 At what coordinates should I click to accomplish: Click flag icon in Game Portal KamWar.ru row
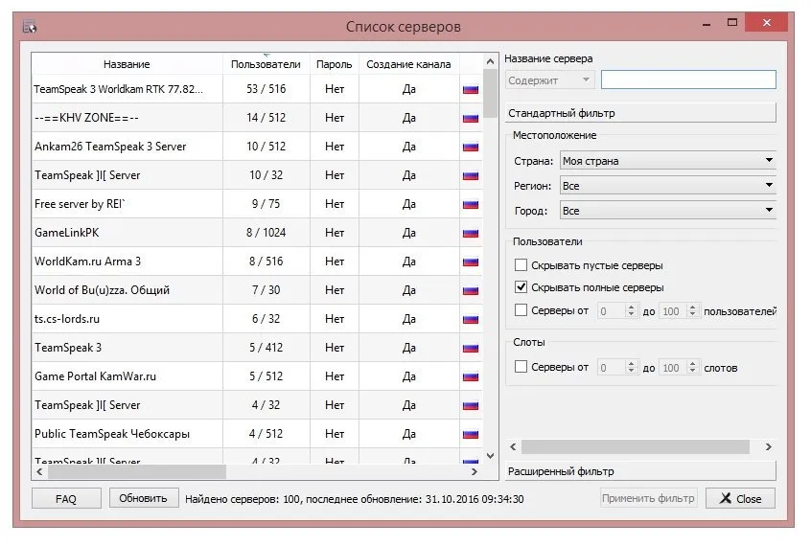point(470,376)
